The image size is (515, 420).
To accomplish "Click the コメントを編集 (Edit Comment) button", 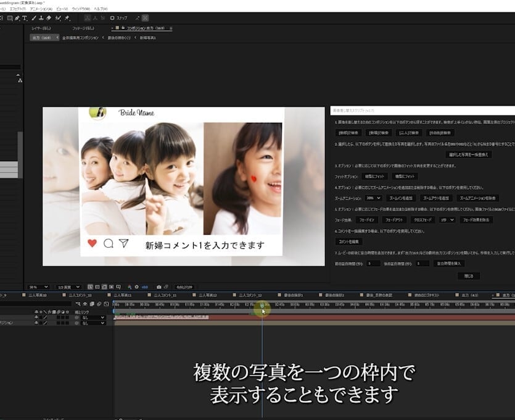I will [x=349, y=241].
